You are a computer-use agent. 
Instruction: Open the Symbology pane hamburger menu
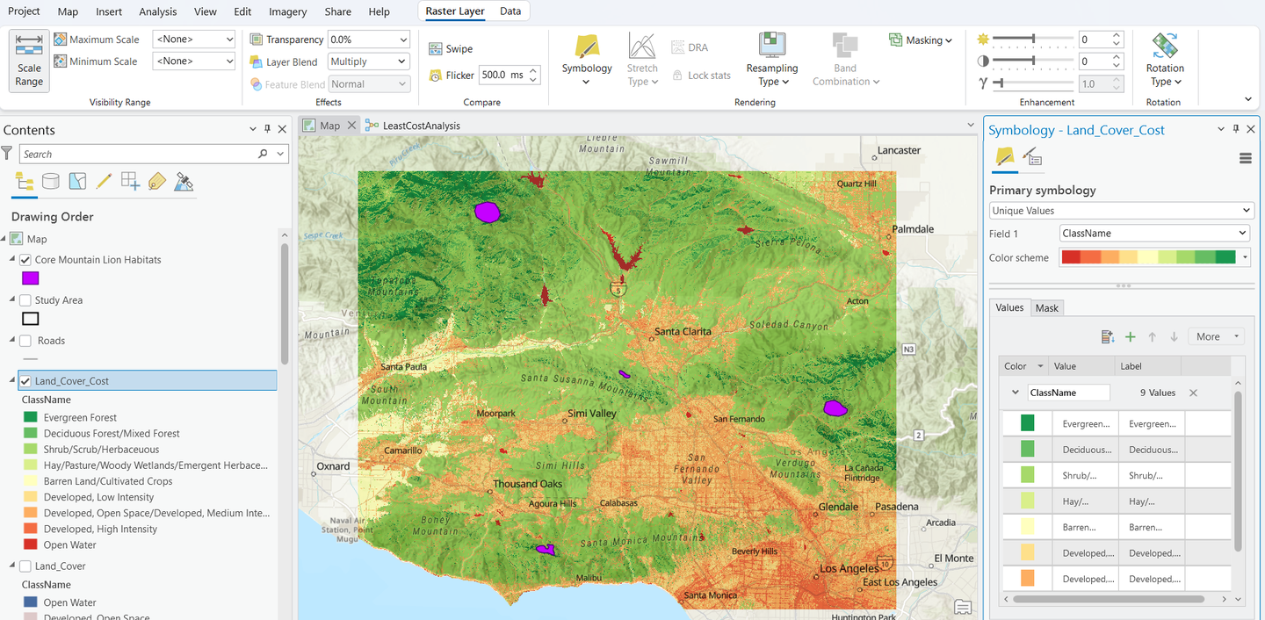[1245, 158]
